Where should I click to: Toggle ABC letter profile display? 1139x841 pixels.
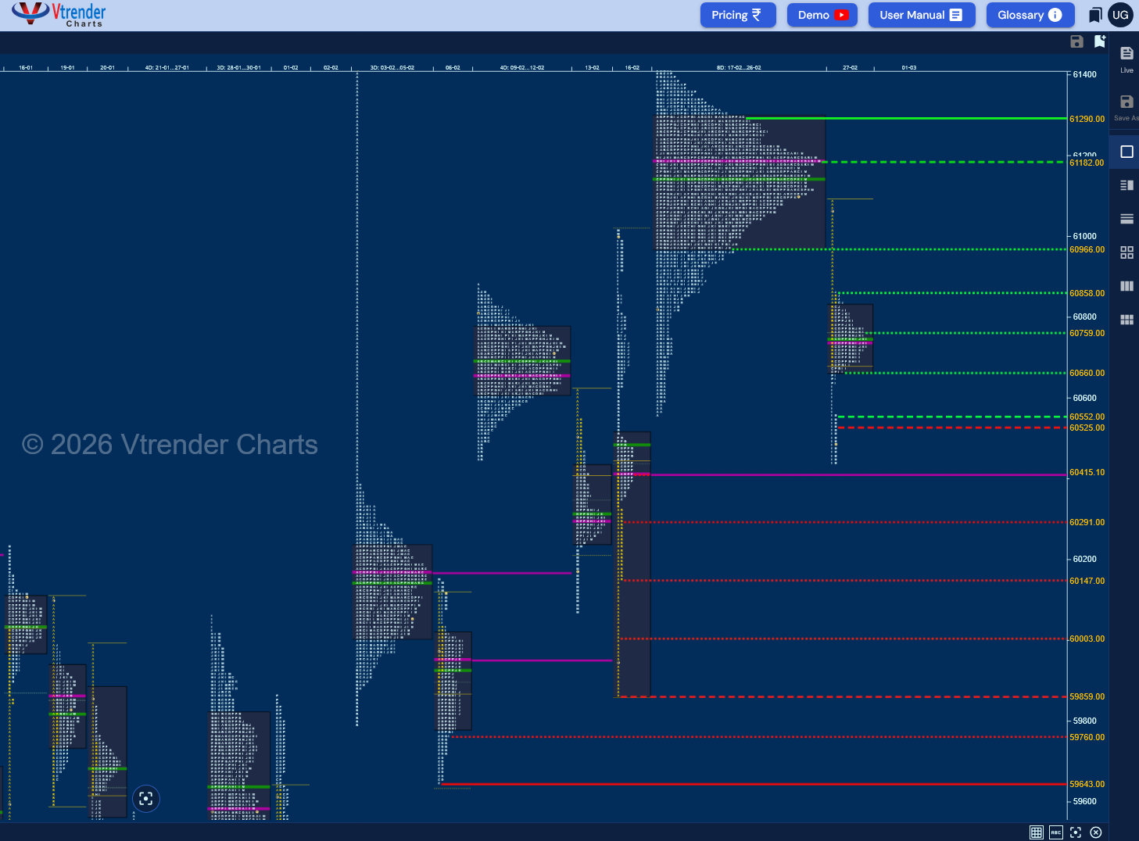1056,832
